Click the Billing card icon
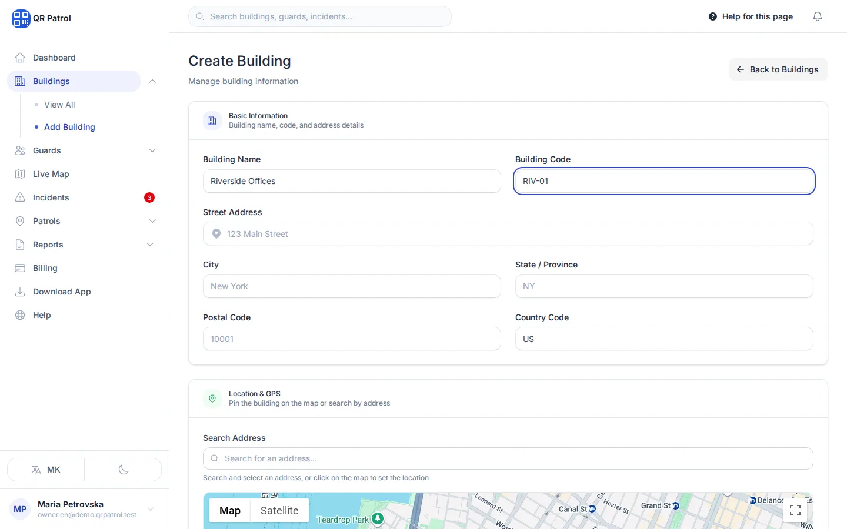847x529 pixels. point(20,268)
